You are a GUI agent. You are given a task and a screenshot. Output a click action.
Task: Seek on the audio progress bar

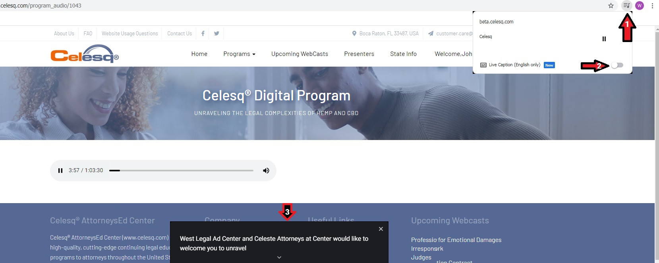pyautogui.click(x=181, y=171)
